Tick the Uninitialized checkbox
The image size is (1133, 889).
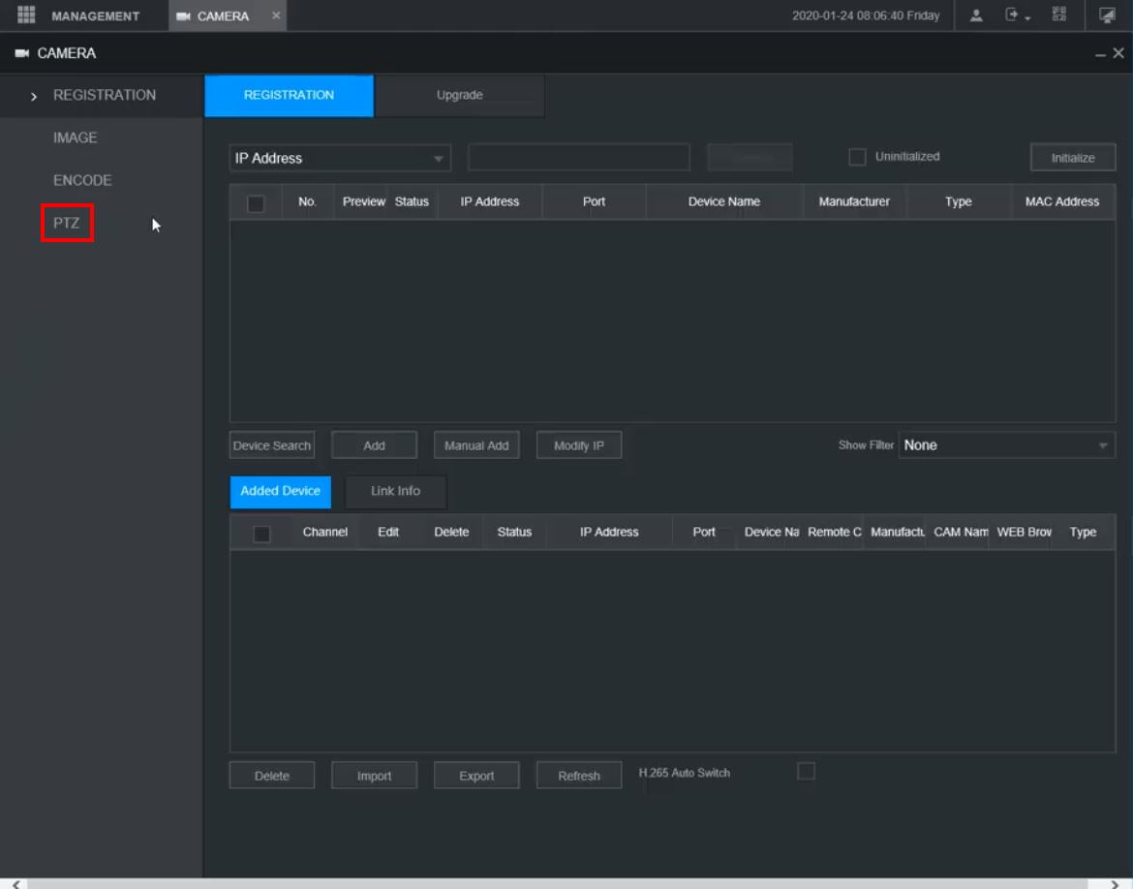[856, 157]
